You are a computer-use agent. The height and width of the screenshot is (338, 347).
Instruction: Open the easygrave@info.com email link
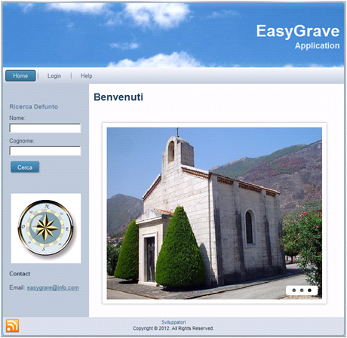53,287
